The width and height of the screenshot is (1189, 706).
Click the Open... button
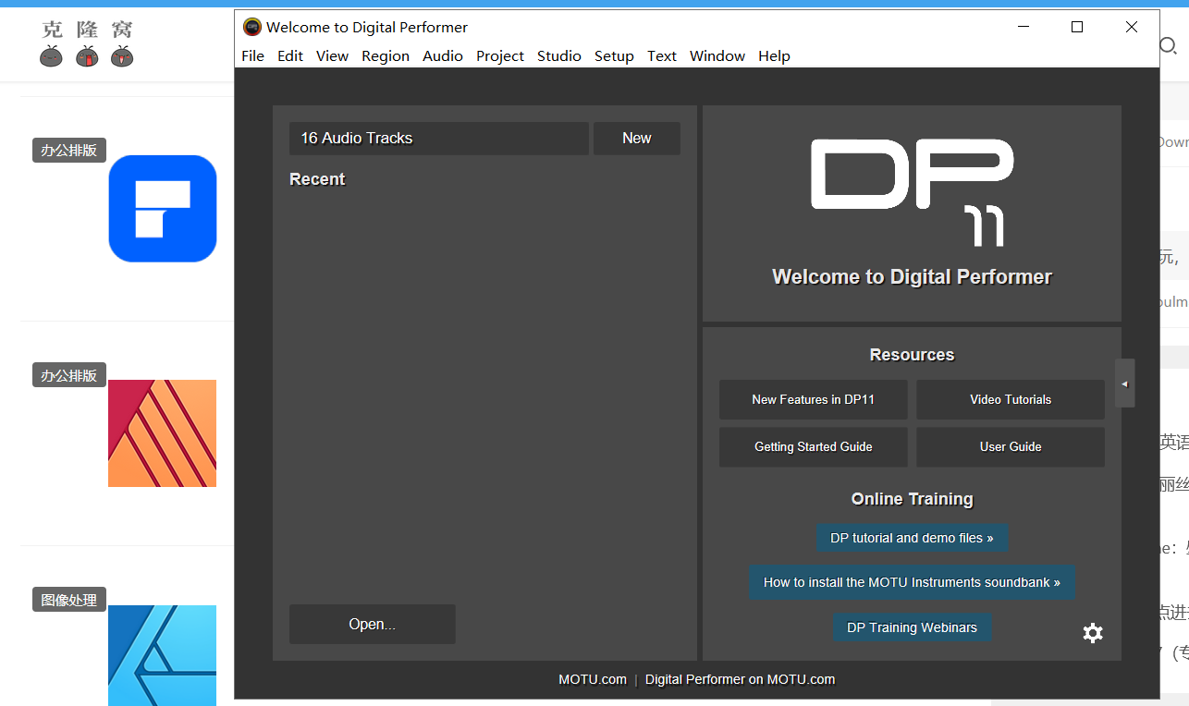pyautogui.click(x=373, y=625)
